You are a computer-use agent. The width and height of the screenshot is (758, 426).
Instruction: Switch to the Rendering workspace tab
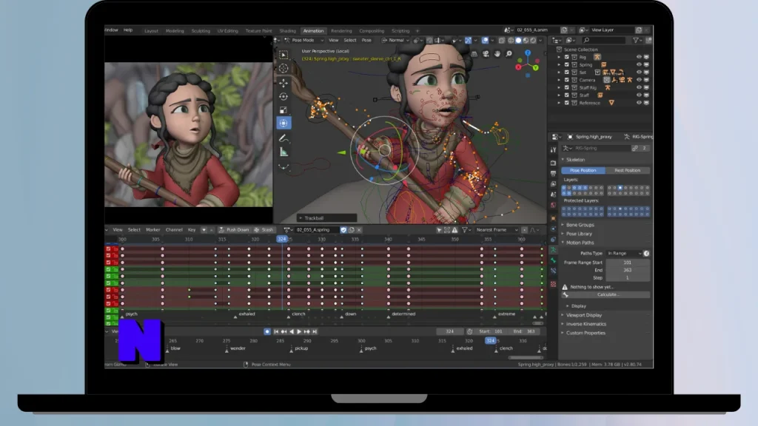(x=341, y=31)
